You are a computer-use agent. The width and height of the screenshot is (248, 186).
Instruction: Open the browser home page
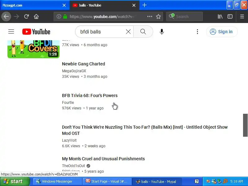point(36,16)
